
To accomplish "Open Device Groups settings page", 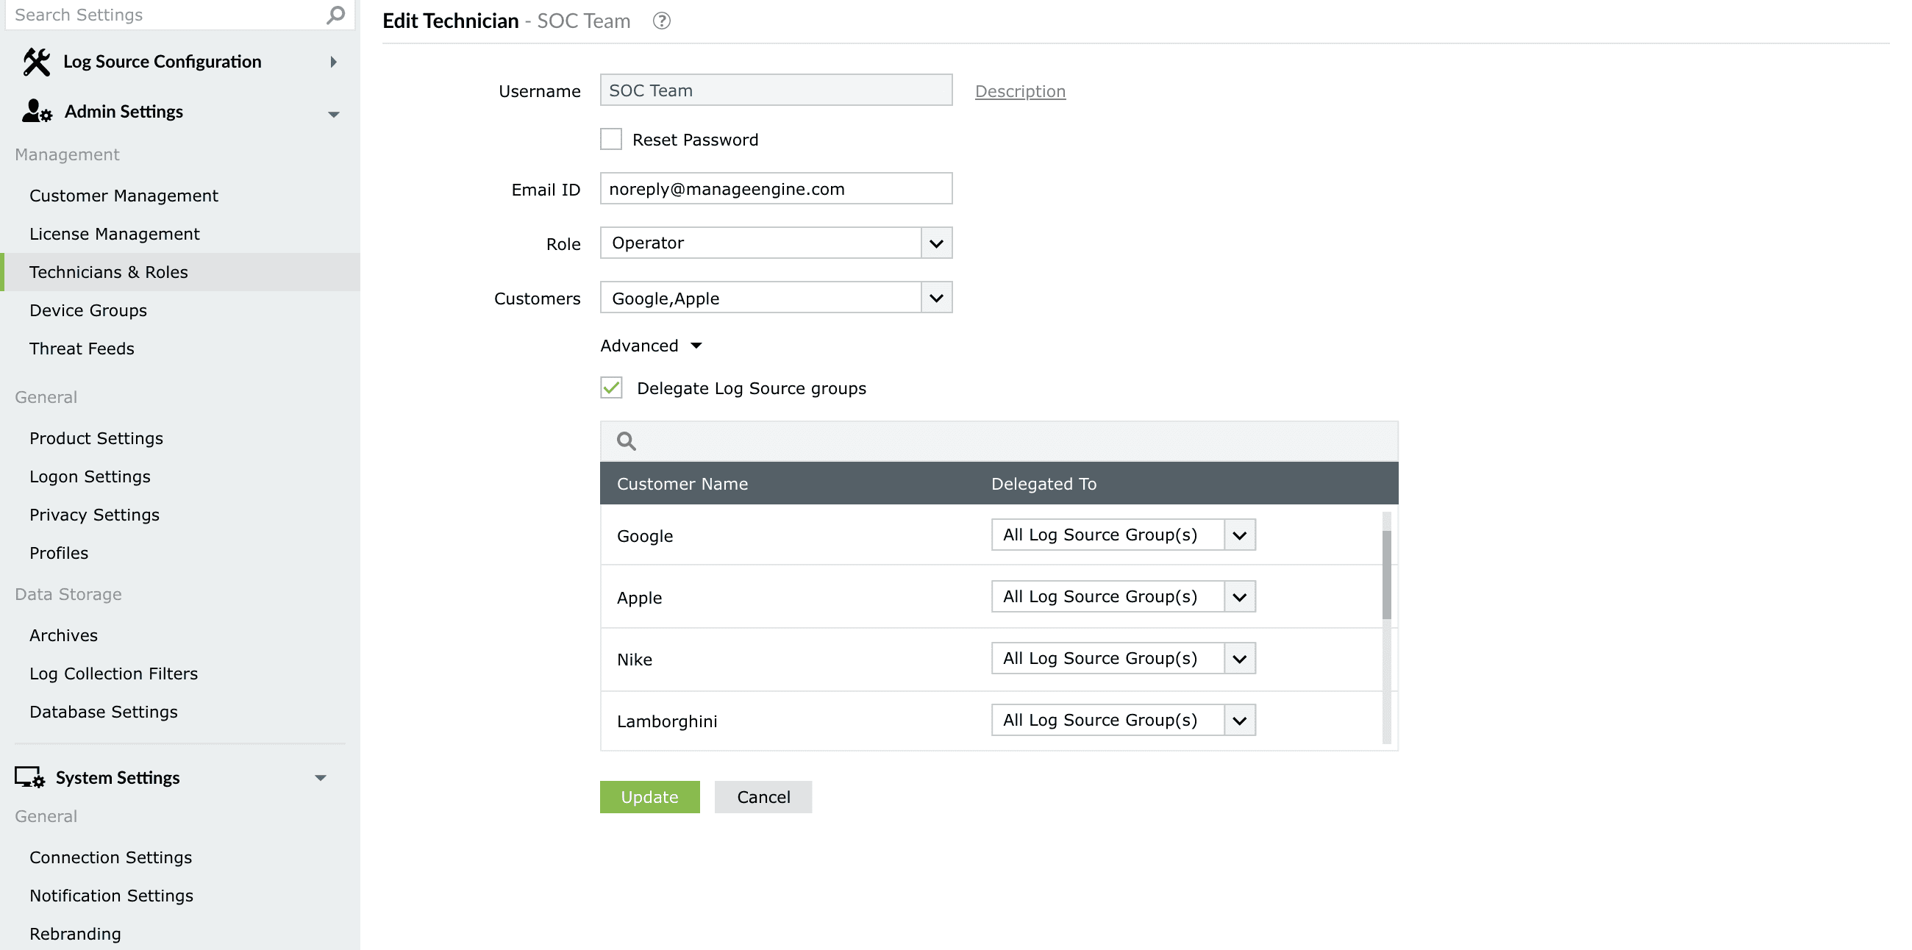I will click(x=88, y=310).
